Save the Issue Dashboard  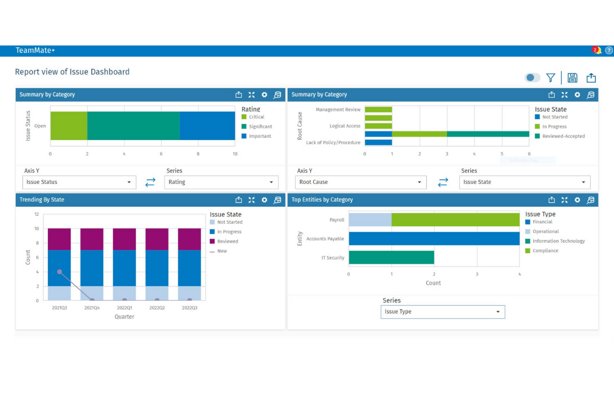click(x=572, y=77)
